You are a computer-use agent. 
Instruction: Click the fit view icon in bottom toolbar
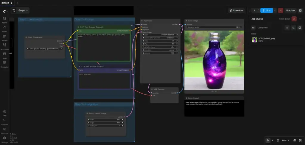tap(278, 140)
